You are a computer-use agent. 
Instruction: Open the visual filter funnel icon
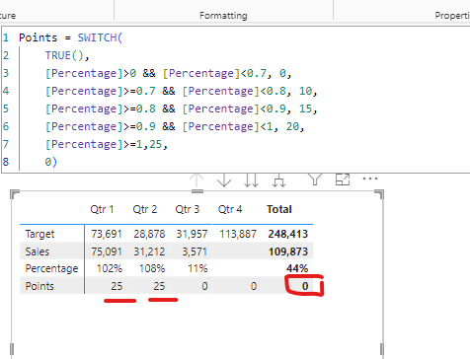tap(315, 179)
